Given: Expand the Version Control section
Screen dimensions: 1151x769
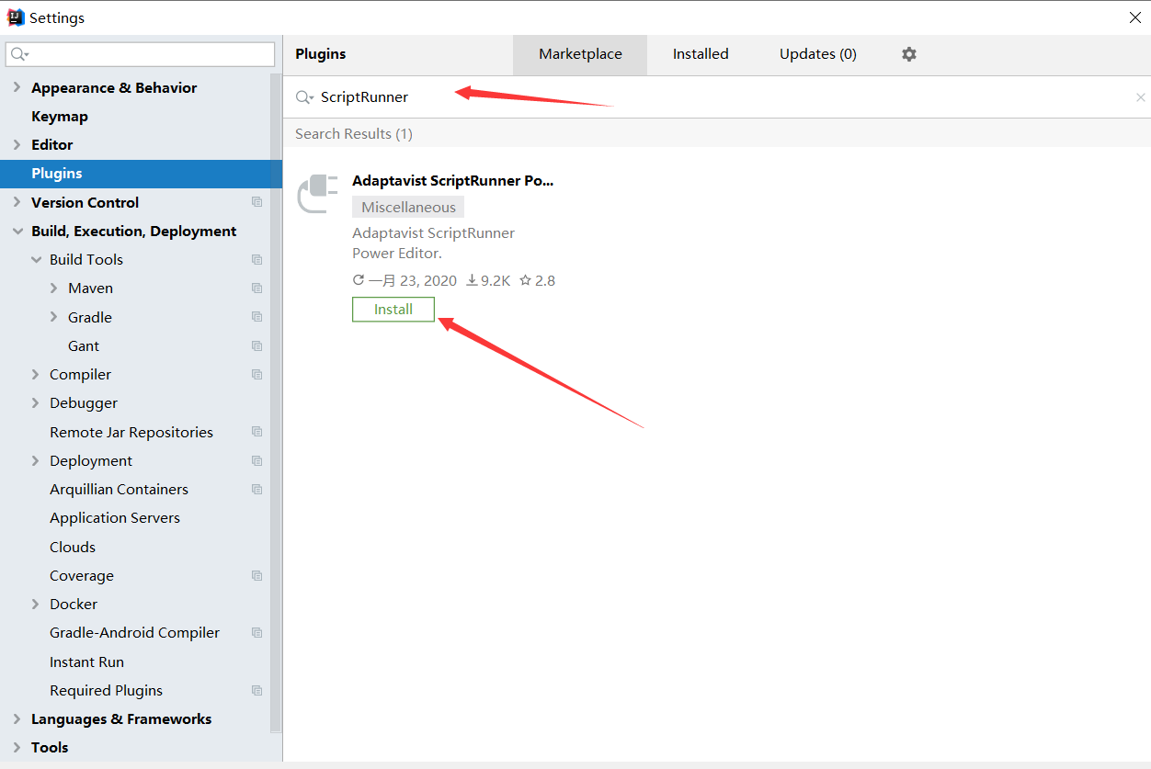Looking at the screenshot, I should click(17, 202).
